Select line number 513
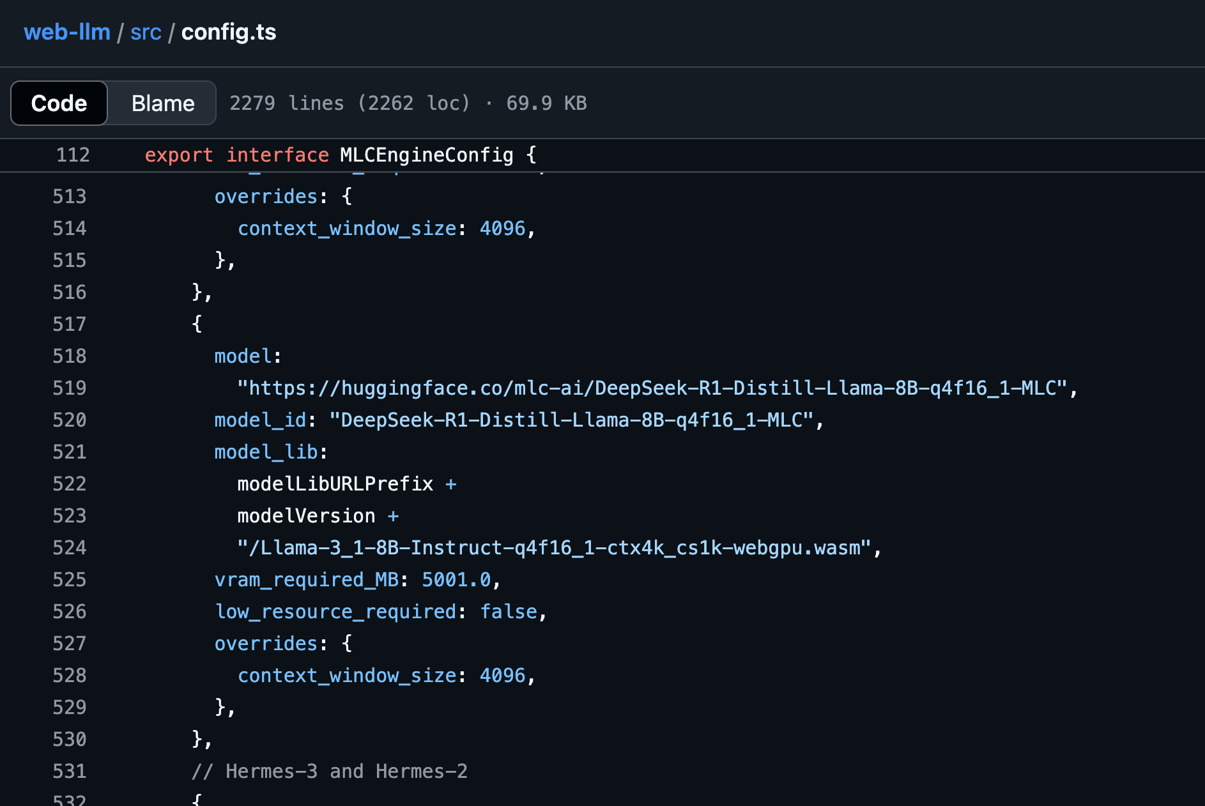The width and height of the screenshot is (1205, 806). click(69, 196)
